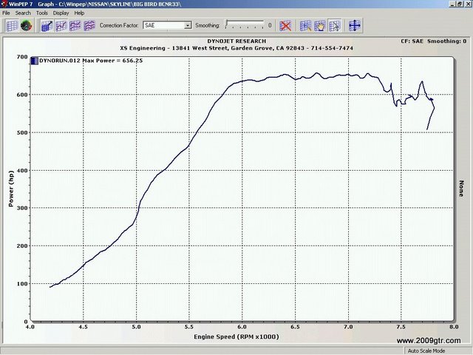Click the graph grid view icon
The width and height of the screenshot is (473, 355).
pyautogui.click(x=13, y=26)
